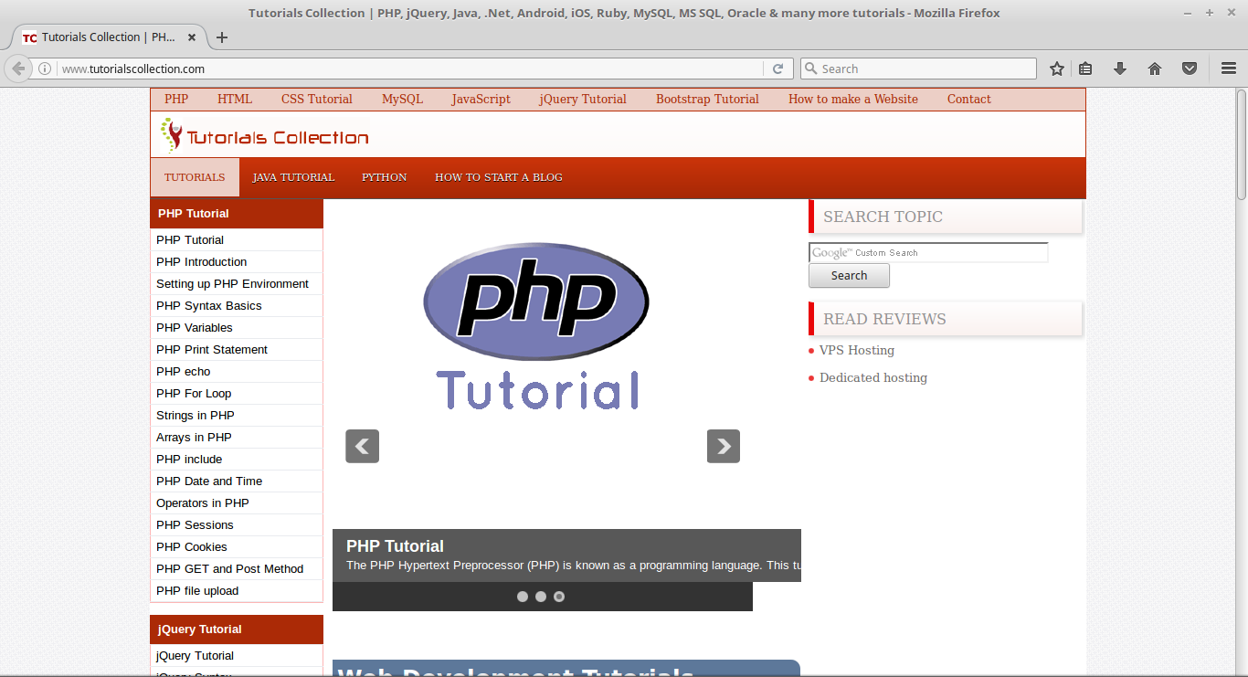1248x677 pixels.
Task: Open PHP Variables sidebar link
Action: [194, 328]
